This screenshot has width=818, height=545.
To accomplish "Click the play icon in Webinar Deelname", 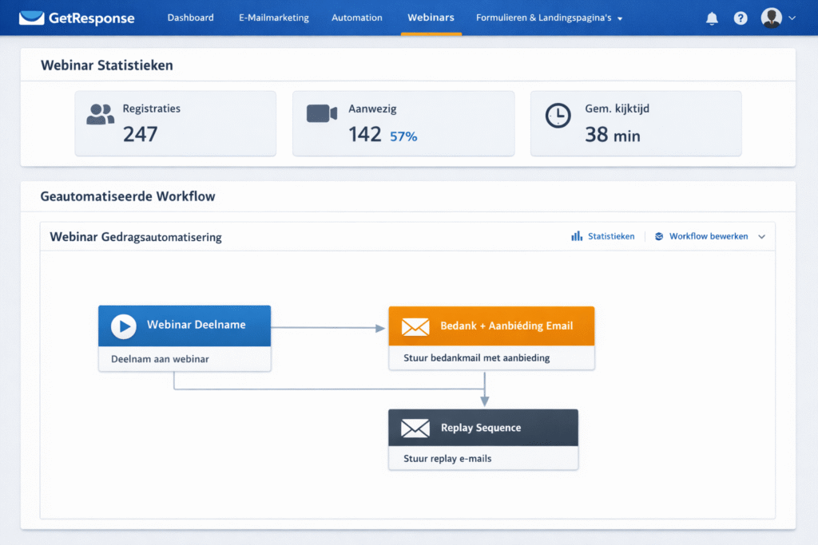I will pos(124,326).
